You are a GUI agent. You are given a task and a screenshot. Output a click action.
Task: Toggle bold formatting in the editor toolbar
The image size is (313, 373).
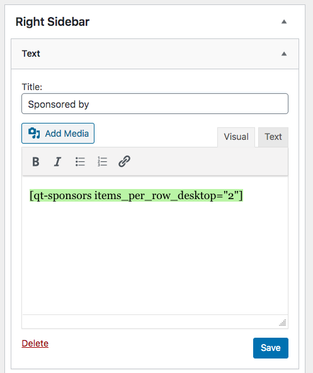click(x=36, y=162)
